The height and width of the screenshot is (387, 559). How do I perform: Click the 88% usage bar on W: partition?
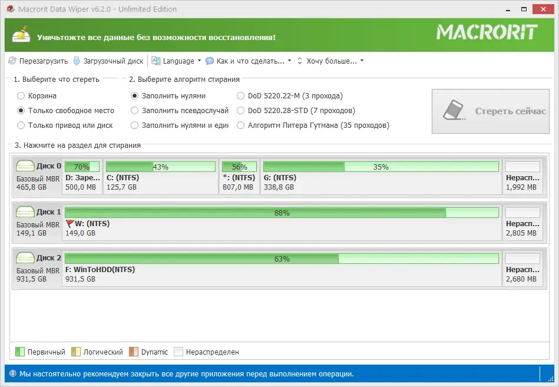[x=283, y=212]
